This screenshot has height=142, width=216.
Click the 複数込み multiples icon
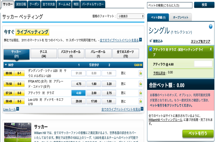150,41
